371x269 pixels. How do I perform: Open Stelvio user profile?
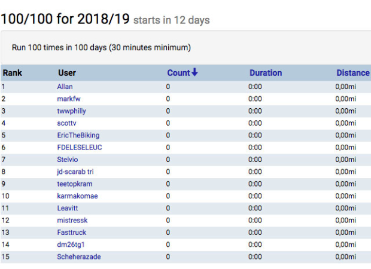[68, 160]
